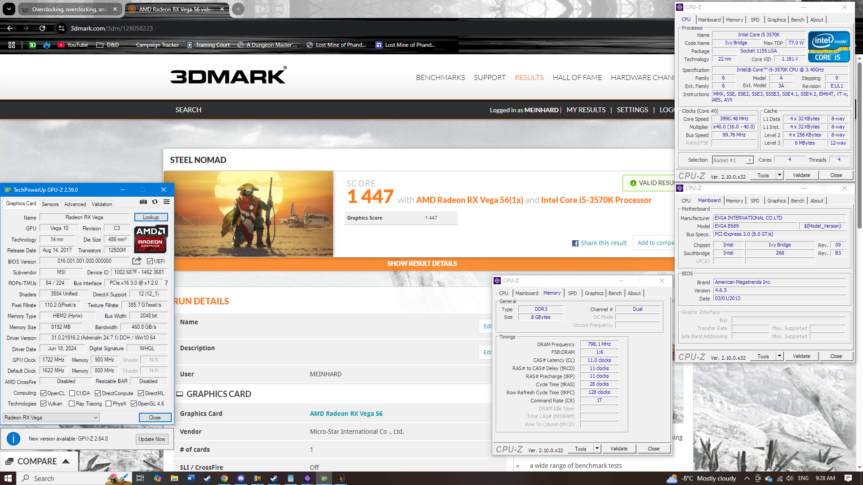Click the Close button in GPU-Z
Viewport: 863px width, 485px height.
tap(155, 418)
